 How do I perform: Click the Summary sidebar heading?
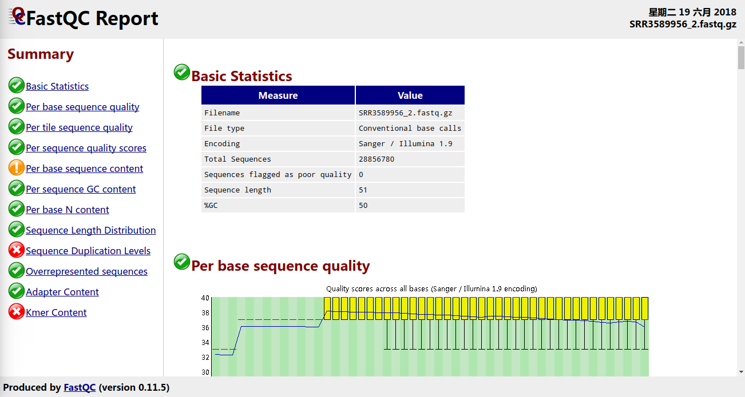pyautogui.click(x=41, y=54)
